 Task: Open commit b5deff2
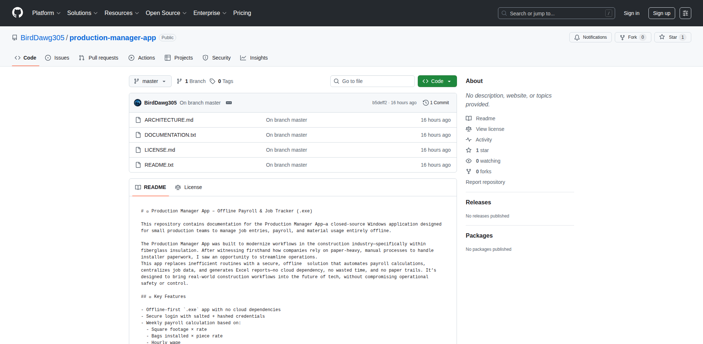point(379,103)
